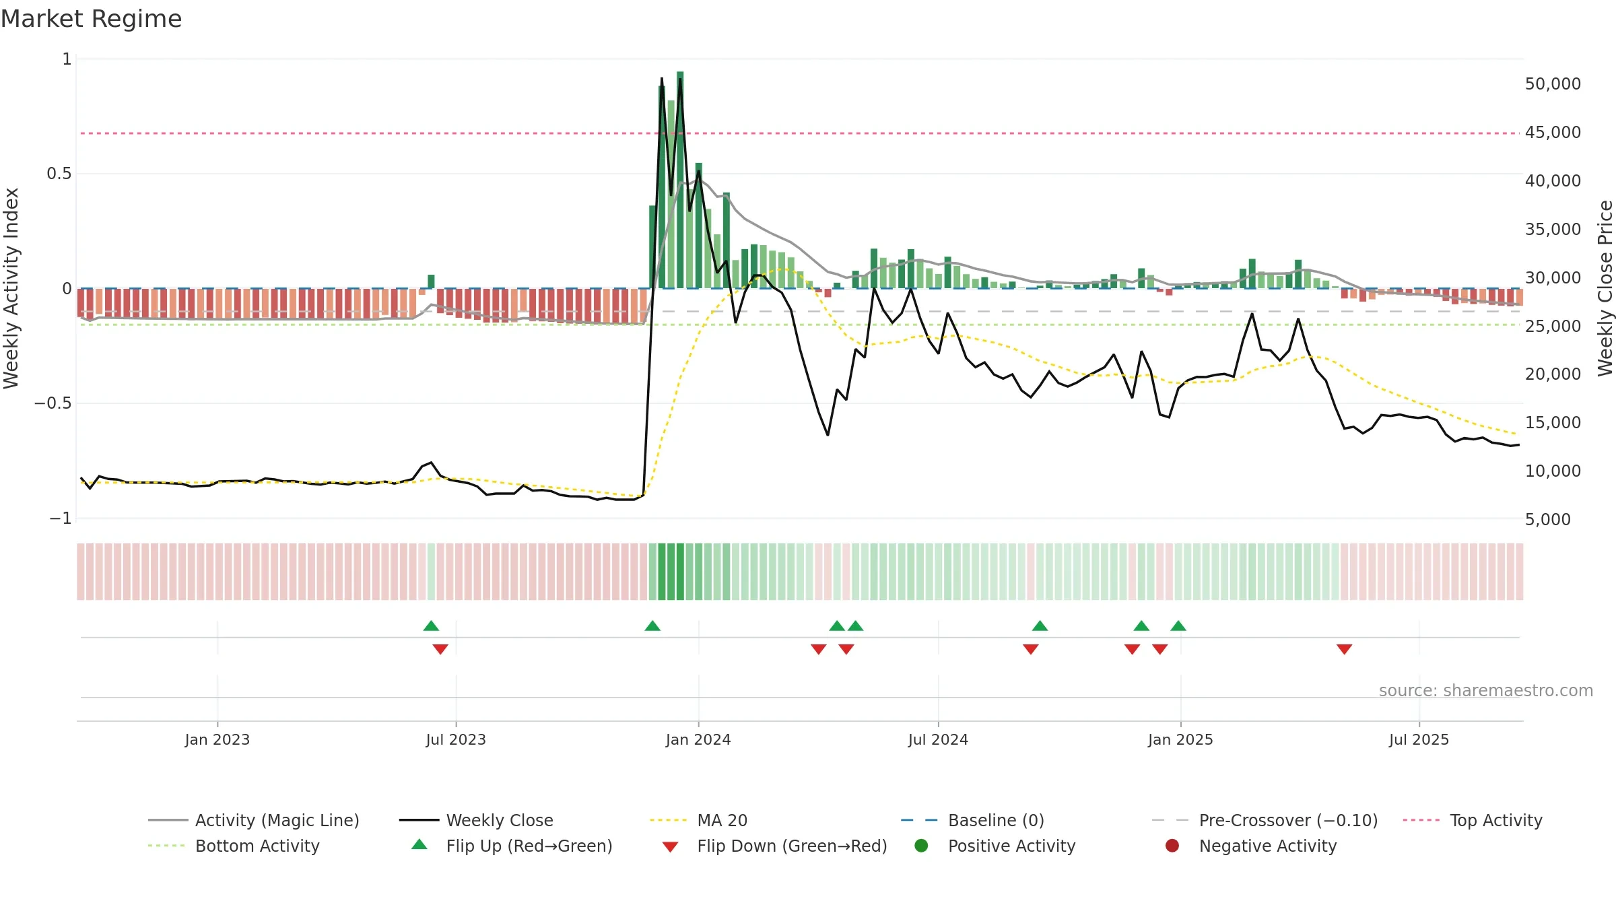Viewport: 1616px width, 909px height.
Task: Toggle Pre-Crossover (−0.10) legend entry
Action: pyautogui.click(x=1265, y=820)
